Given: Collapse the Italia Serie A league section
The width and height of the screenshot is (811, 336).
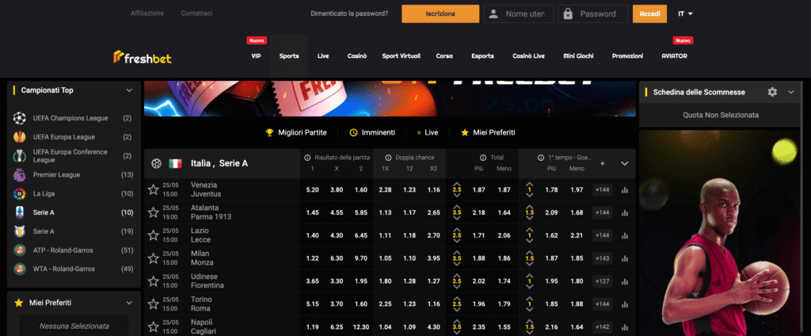Looking at the screenshot, I should click(625, 163).
